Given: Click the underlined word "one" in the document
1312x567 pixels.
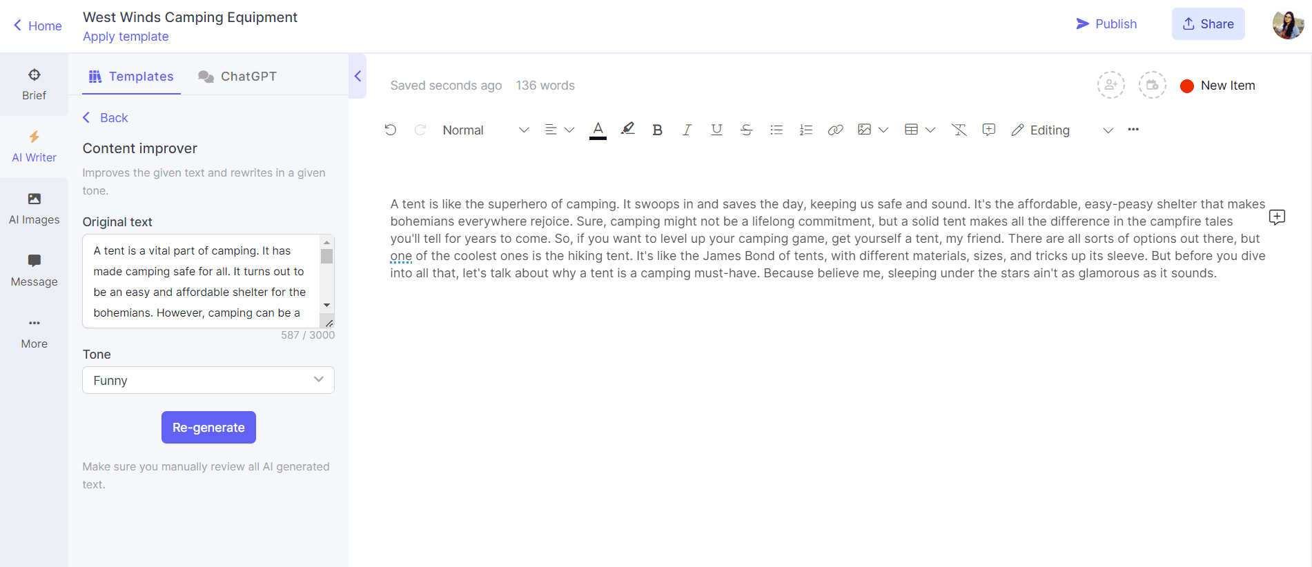Looking at the screenshot, I should [x=401, y=256].
